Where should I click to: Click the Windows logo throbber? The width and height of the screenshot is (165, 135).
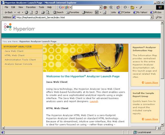[160, 7]
